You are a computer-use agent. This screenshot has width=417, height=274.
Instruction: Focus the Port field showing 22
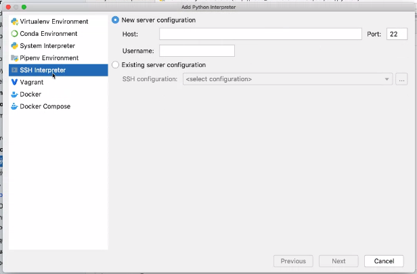pyautogui.click(x=397, y=34)
